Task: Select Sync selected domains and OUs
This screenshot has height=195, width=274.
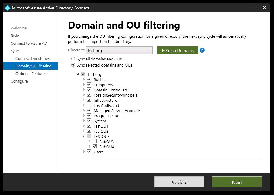Action: click(x=73, y=65)
